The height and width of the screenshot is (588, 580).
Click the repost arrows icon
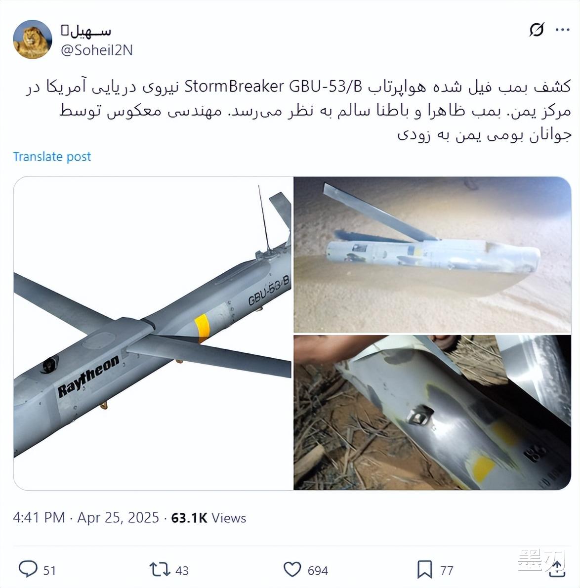point(160,569)
